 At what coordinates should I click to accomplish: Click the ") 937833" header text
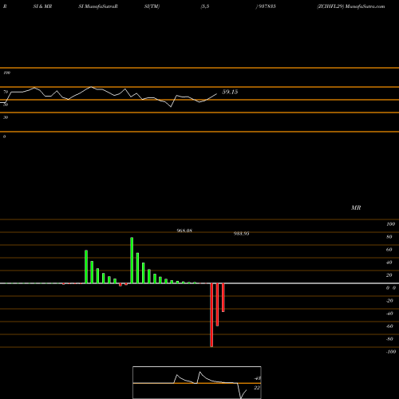266,6
